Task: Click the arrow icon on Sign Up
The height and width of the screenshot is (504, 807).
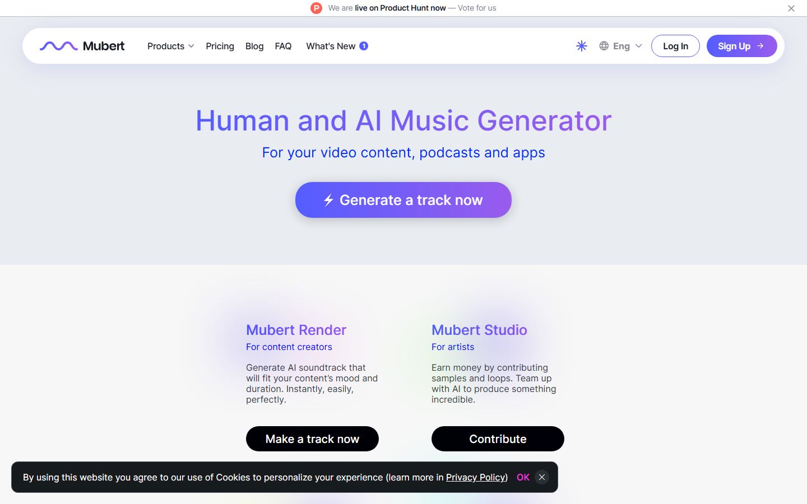Action: (x=760, y=46)
